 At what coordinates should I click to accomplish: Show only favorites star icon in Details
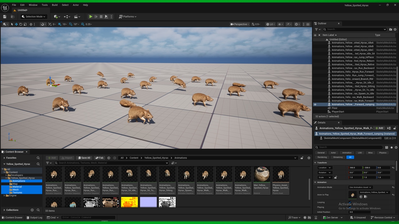[x=392, y=147]
